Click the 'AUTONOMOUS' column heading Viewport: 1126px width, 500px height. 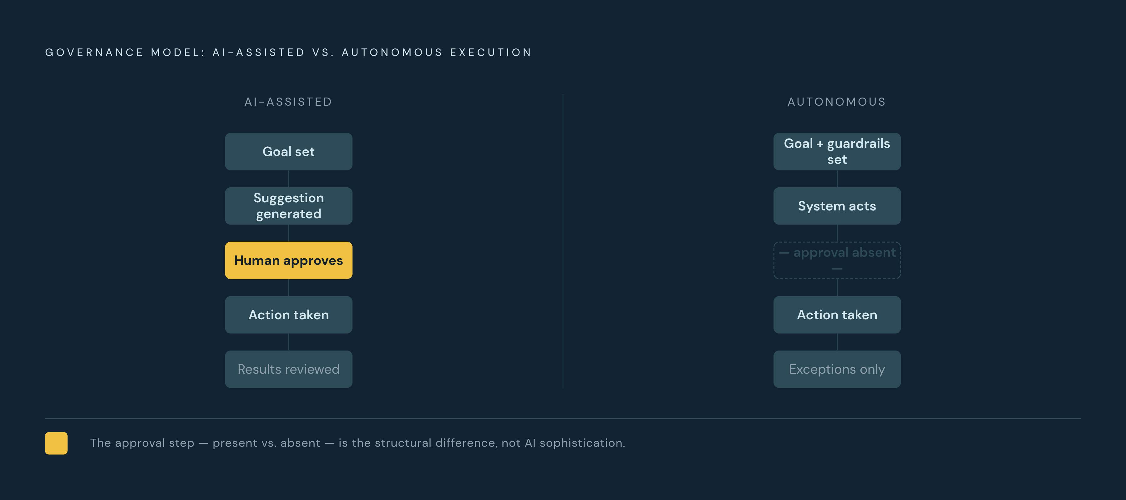(837, 102)
